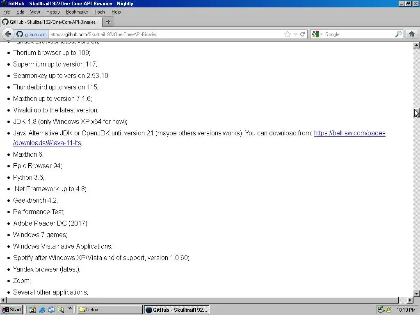The height and width of the screenshot is (315, 420).
Task: Switch to GitHub - Skulltrail192 taskbar button
Action: tap(177, 310)
